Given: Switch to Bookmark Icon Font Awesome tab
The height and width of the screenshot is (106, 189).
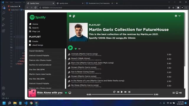Looking at the screenshot, I should [x=99, y=3].
